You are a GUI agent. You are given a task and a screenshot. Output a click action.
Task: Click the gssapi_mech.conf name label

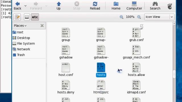(136, 57)
